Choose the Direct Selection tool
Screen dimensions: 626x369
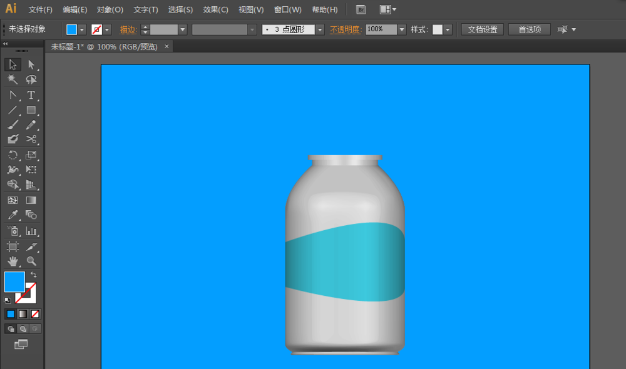31,64
